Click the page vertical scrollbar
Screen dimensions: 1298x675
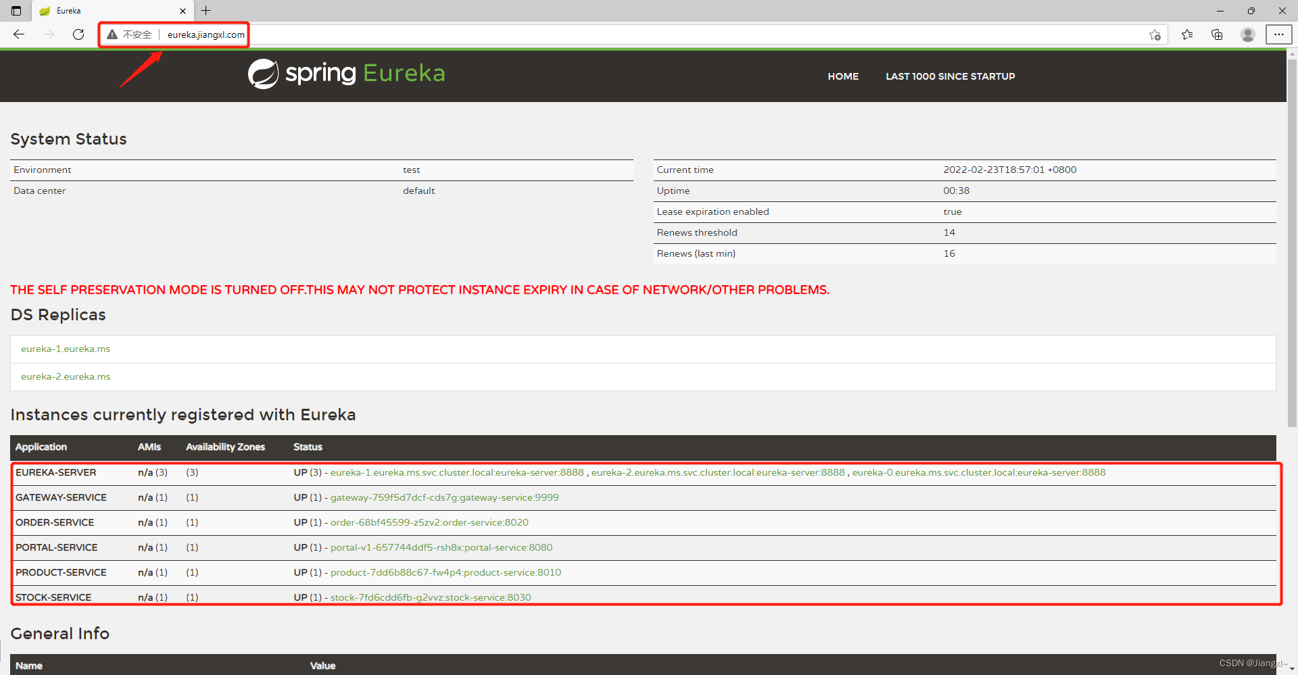point(1292,243)
